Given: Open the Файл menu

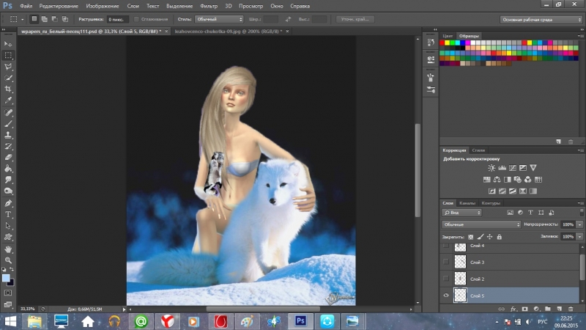Looking at the screenshot, I should tap(26, 6).
